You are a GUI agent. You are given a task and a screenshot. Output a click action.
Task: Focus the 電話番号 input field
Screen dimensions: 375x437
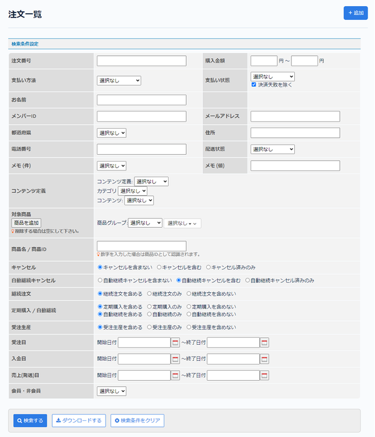[x=142, y=149]
